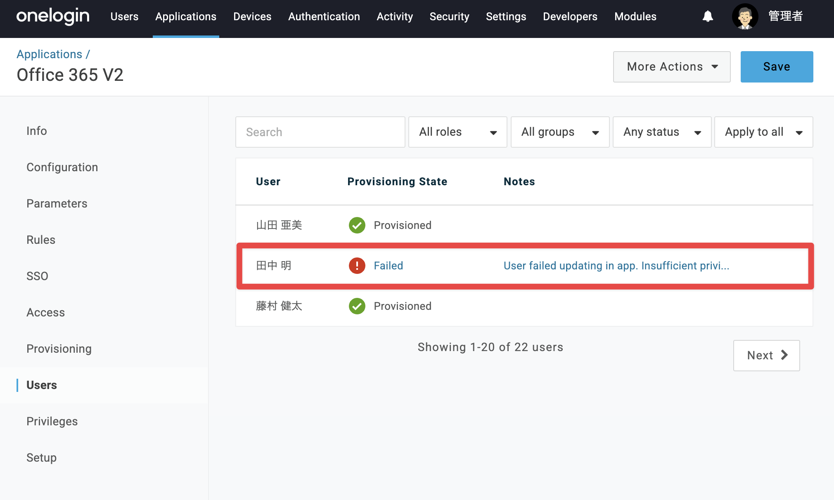Screen dimensions: 834x500
Task: Save the Office 365 V2 application
Action: [x=777, y=67]
